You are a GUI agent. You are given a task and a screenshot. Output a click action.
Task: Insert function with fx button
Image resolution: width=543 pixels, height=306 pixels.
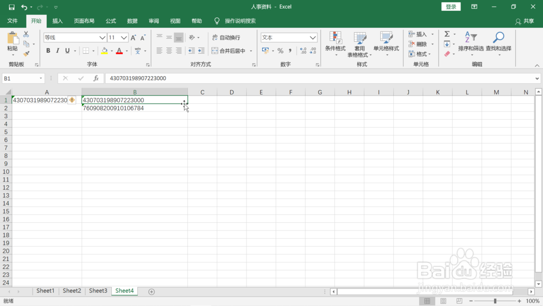96,78
